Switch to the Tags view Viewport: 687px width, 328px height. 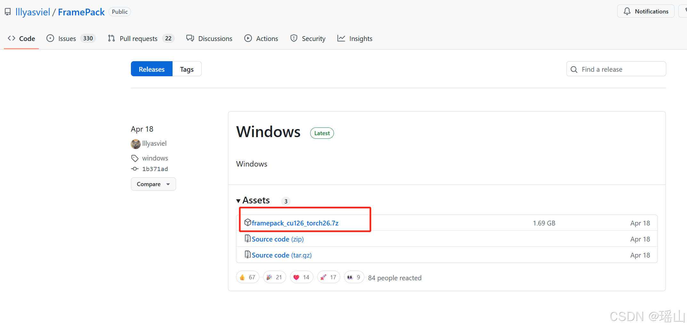point(187,69)
